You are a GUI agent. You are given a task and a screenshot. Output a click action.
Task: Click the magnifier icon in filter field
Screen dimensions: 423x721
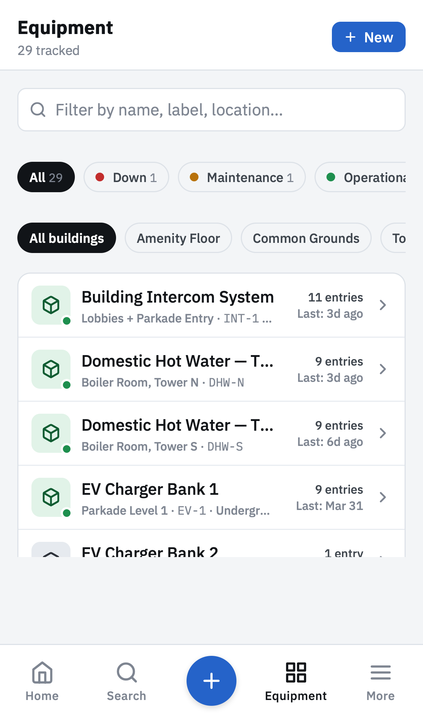(x=38, y=110)
